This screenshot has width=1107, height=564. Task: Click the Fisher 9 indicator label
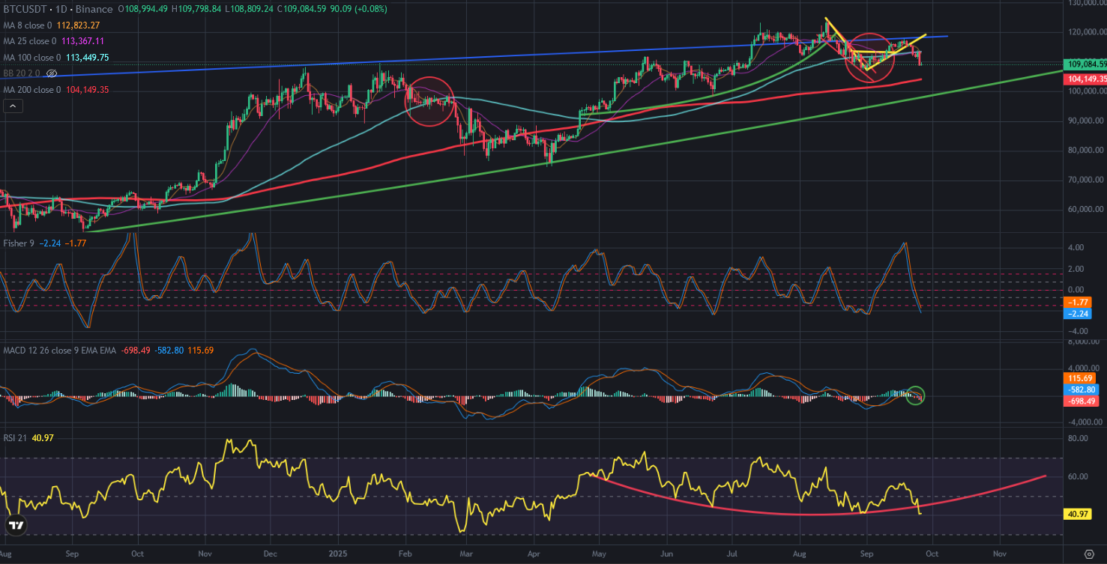coord(19,242)
